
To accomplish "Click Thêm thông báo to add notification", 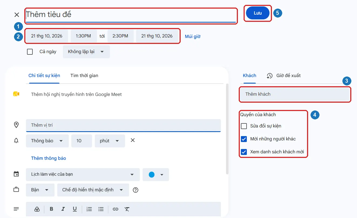I will click(x=49, y=158).
